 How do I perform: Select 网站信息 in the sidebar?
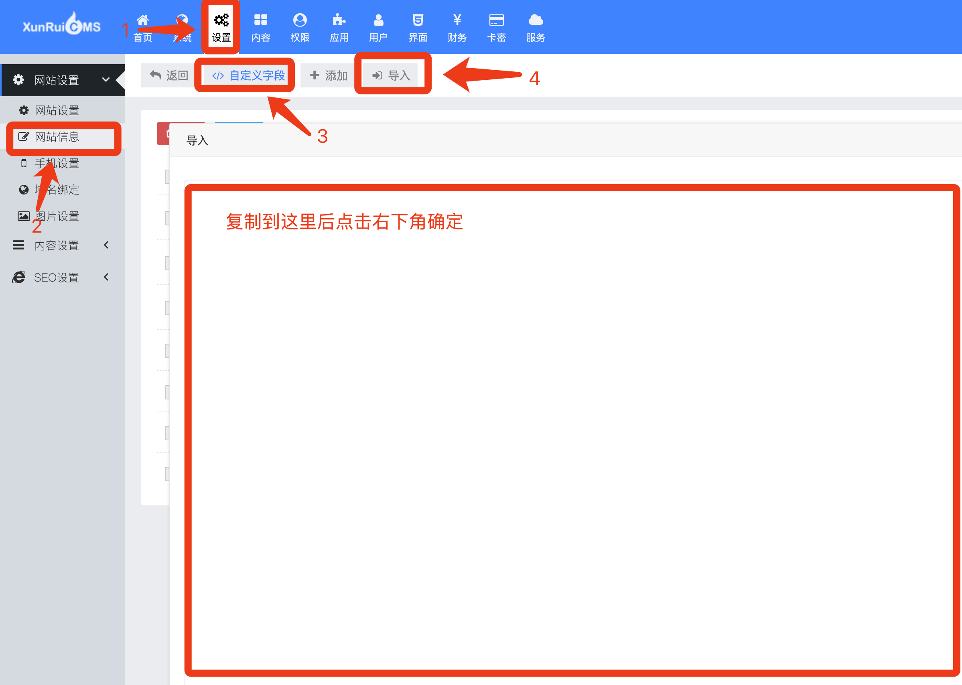[57, 137]
